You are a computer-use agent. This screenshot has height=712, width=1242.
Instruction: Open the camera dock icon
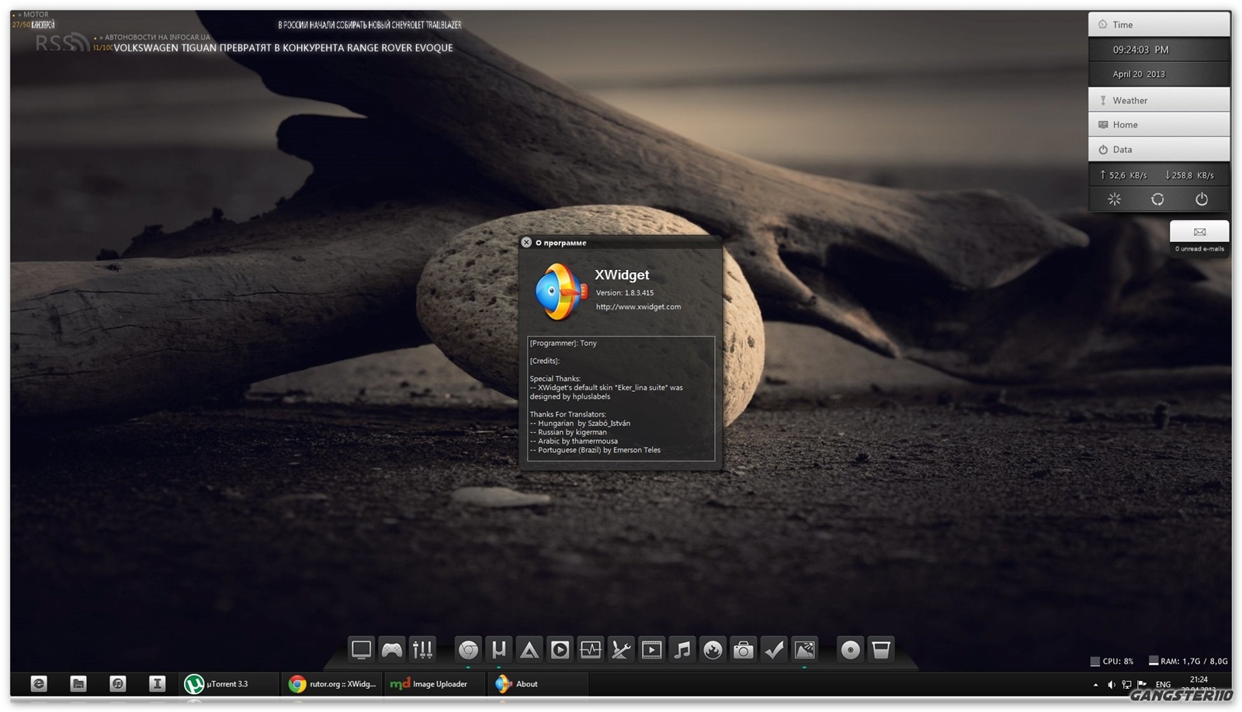[x=744, y=649]
